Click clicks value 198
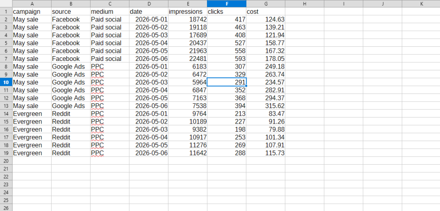The image size is (440, 211). pos(227,129)
